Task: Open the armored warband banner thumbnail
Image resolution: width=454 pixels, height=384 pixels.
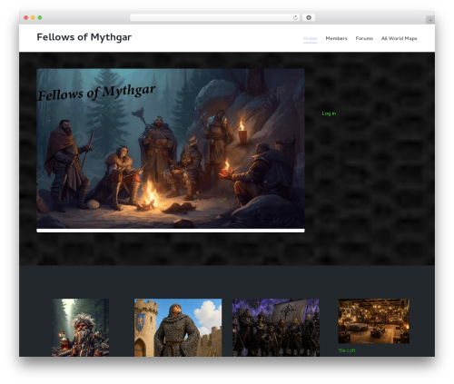Action: [276, 328]
